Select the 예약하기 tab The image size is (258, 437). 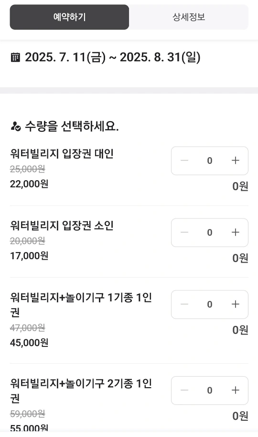pyautogui.click(x=69, y=17)
